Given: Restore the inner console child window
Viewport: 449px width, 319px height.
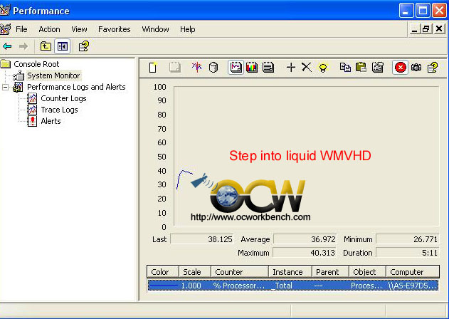Looking at the screenshot, I should 426,28.
